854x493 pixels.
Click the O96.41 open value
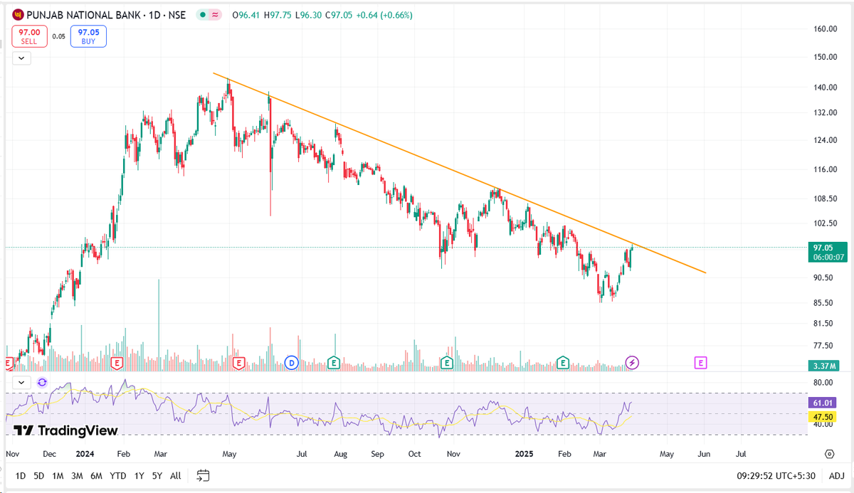click(x=246, y=14)
